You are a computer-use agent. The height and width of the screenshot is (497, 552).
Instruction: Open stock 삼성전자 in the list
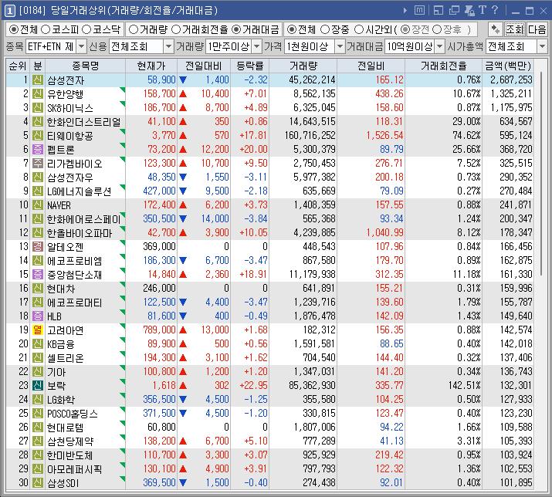point(66,80)
